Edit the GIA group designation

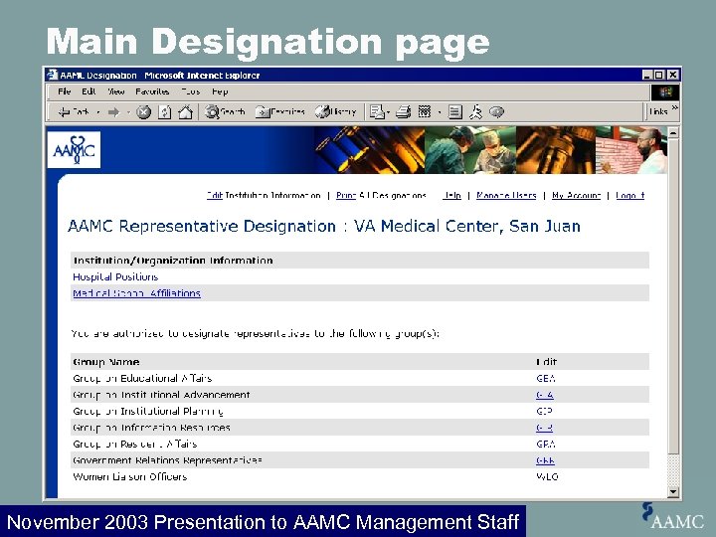tap(545, 395)
